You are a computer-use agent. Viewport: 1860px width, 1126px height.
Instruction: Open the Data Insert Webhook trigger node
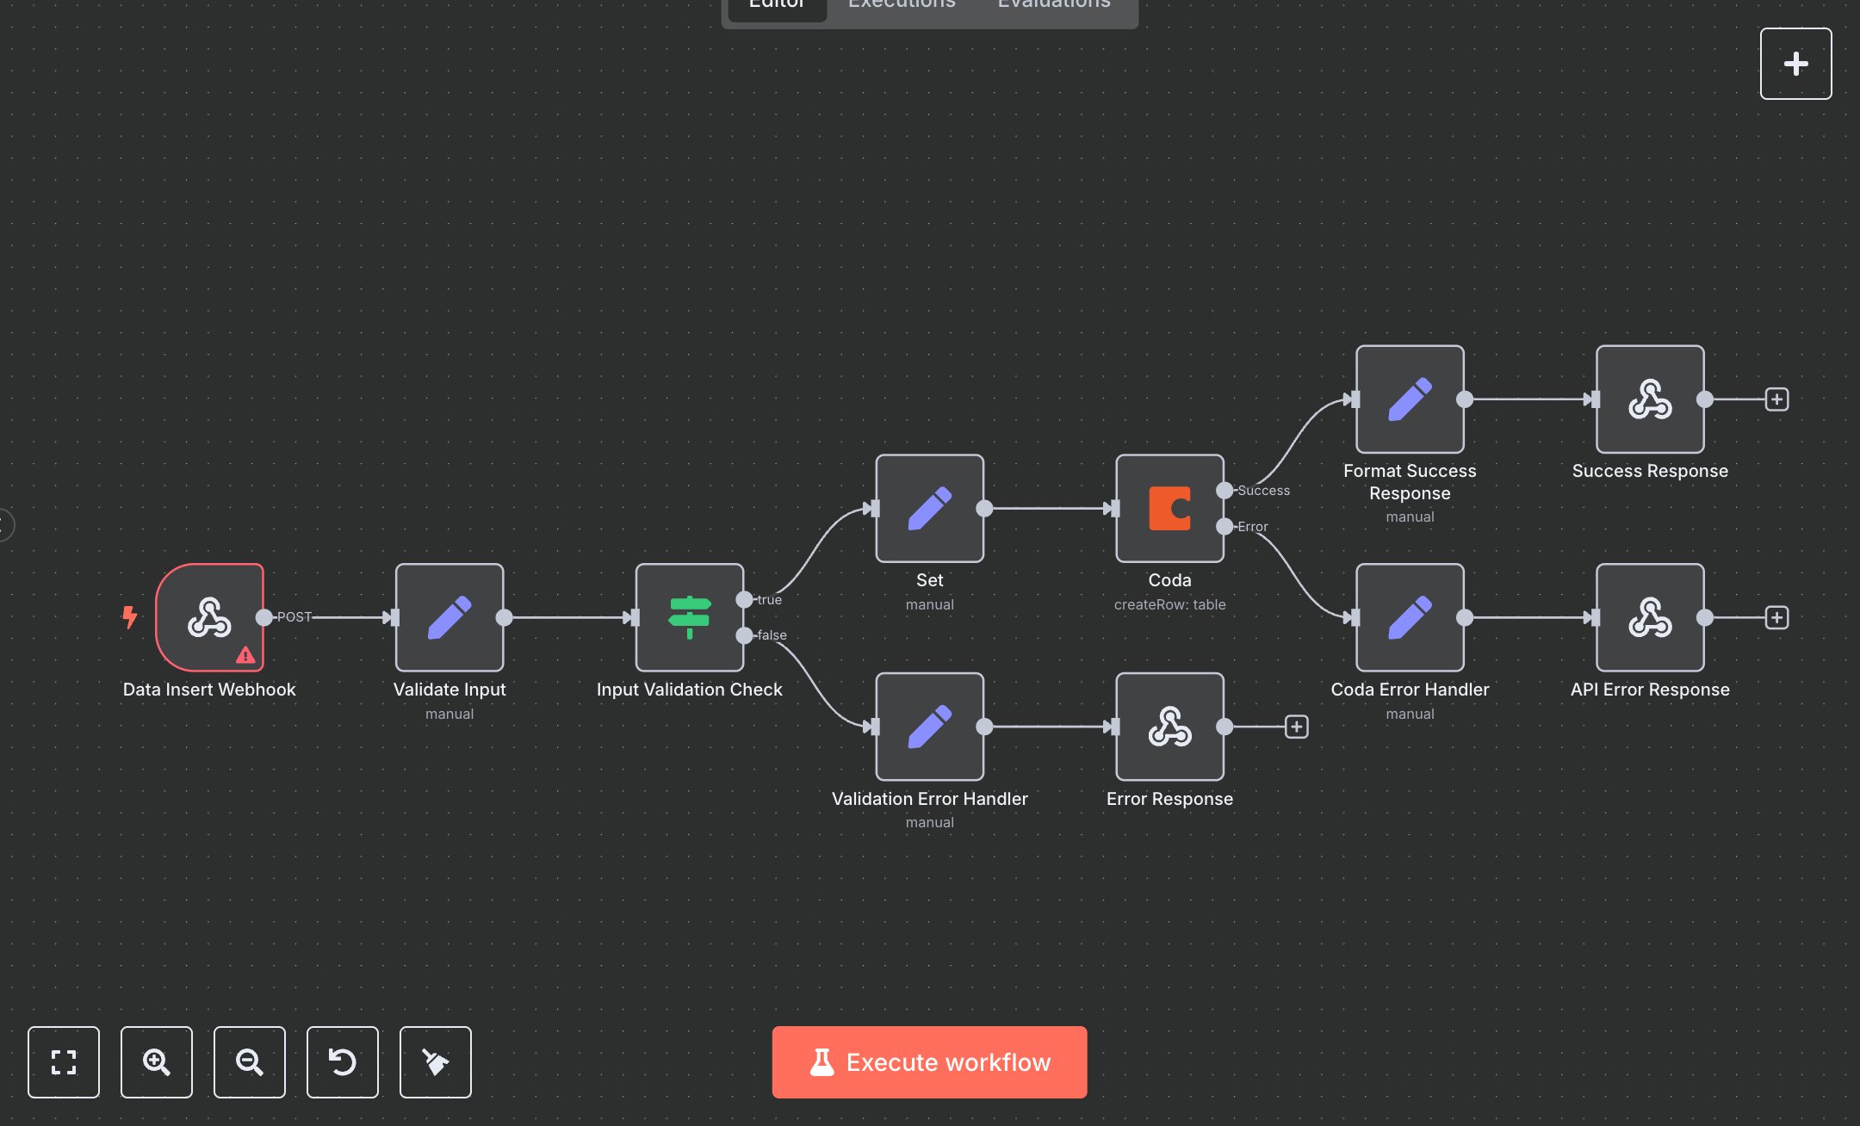pos(209,617)
